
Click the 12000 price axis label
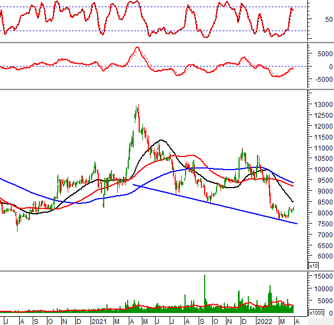tap(323, 126)
